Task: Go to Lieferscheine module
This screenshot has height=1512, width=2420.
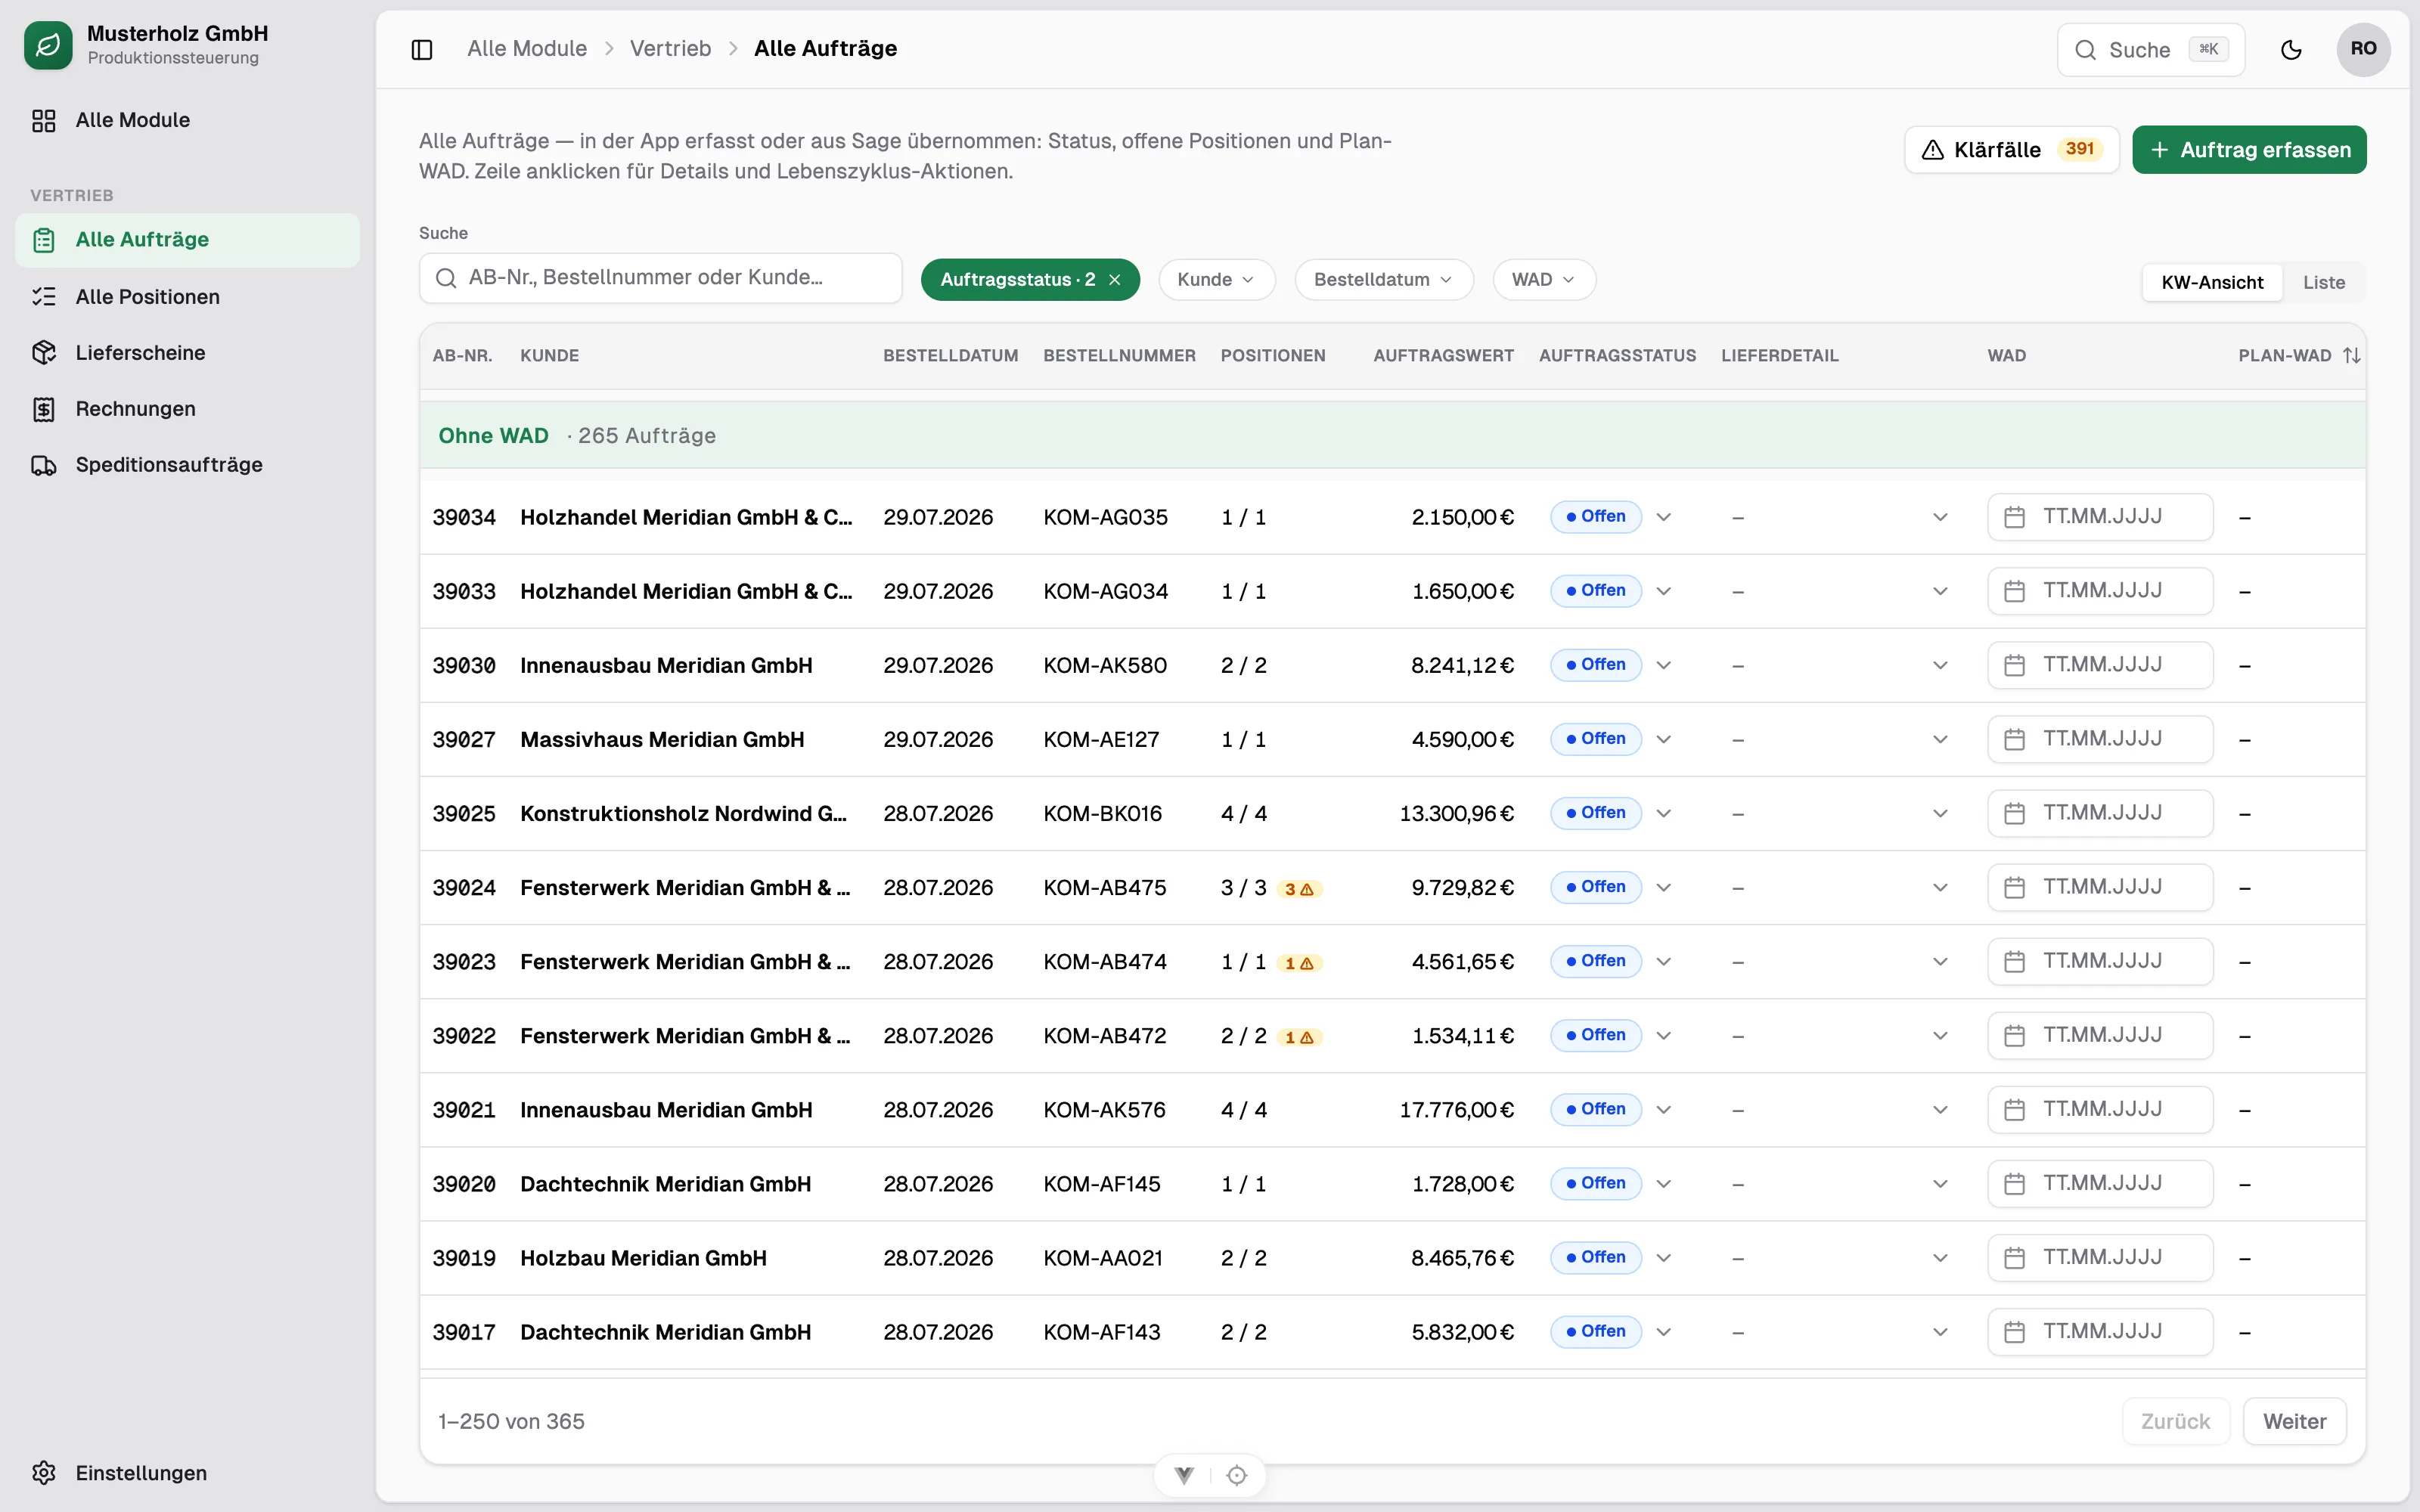Action: pos(187,353)
